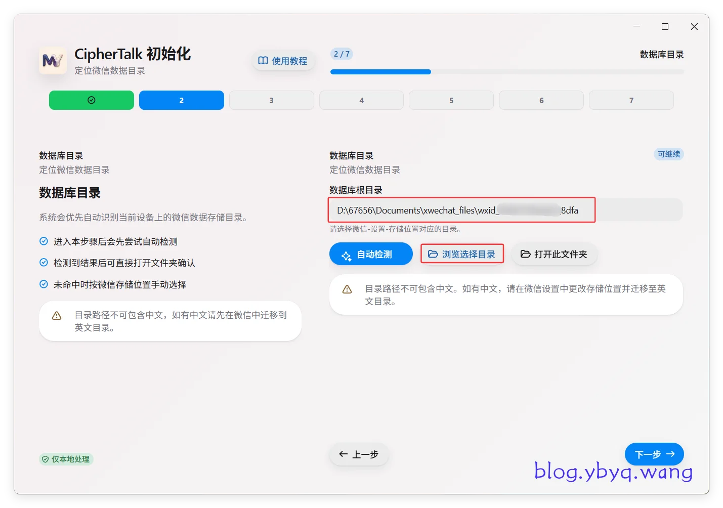The width and height of the screenshot is (723, 508).
Task: Click the 可继续 status badge
Action: 669,154
